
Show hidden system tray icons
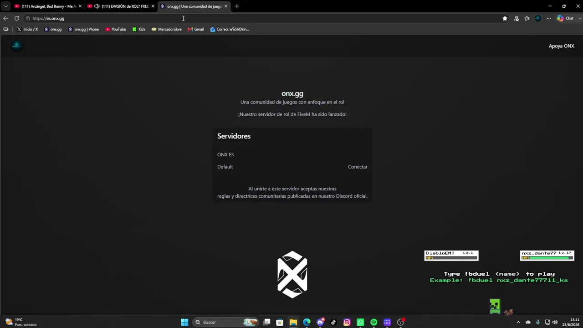coord(518,322)
